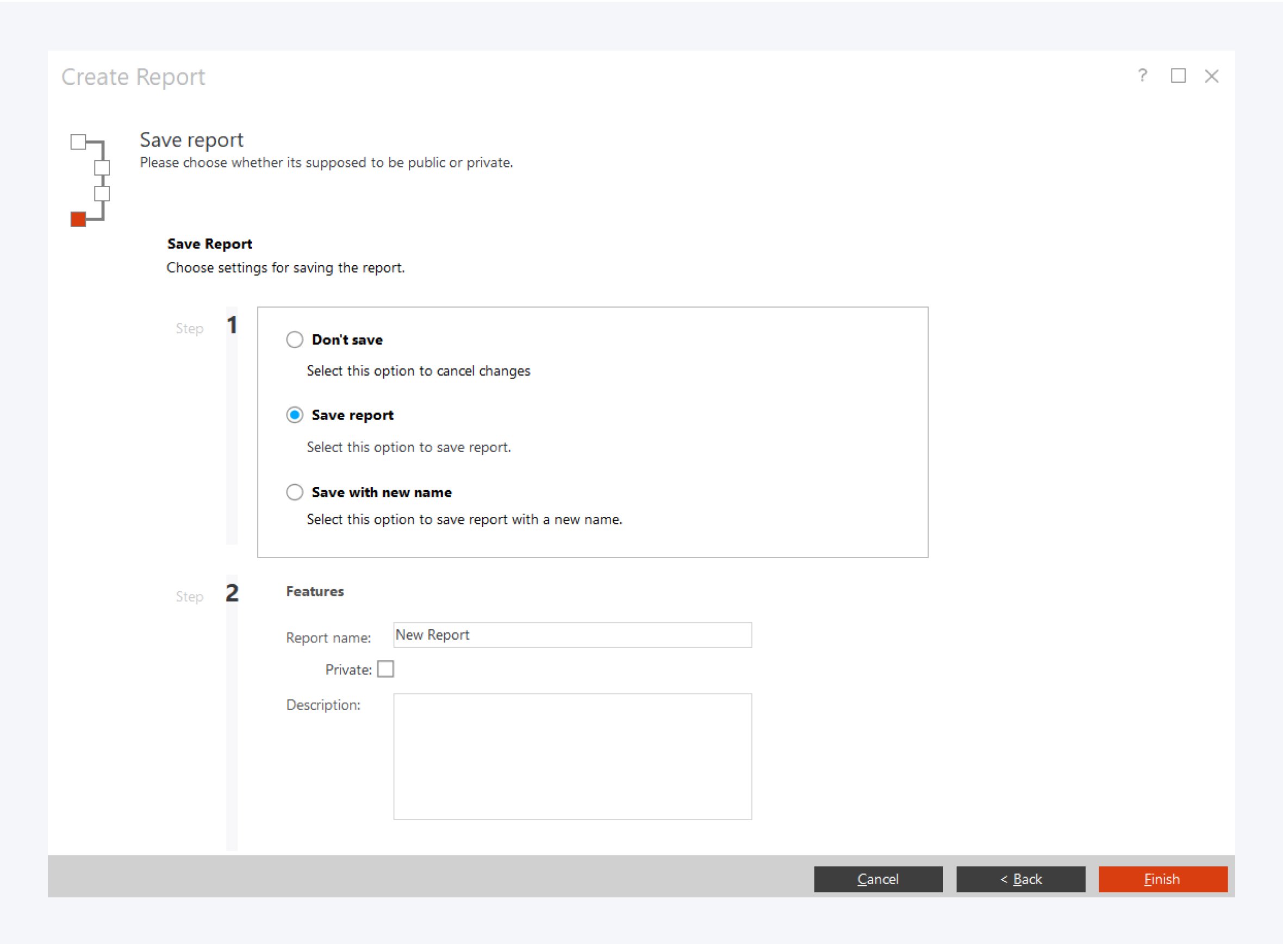Enable the Private checkbox
Image resolution: width=1283 pixels, height=944 pixels.
(386, 668)
